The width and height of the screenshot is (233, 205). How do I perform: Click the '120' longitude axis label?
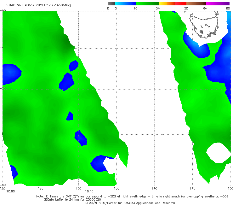coord(3,188)
